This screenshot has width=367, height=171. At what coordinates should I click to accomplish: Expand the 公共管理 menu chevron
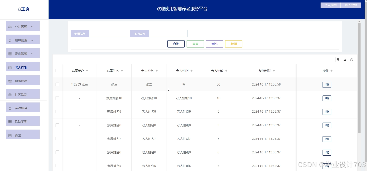click(x=32, y=27)
